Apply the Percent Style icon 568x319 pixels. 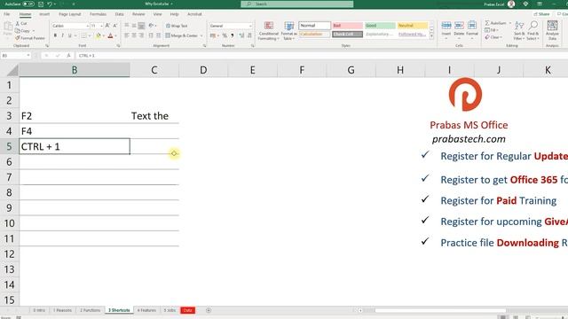[225, 35]
